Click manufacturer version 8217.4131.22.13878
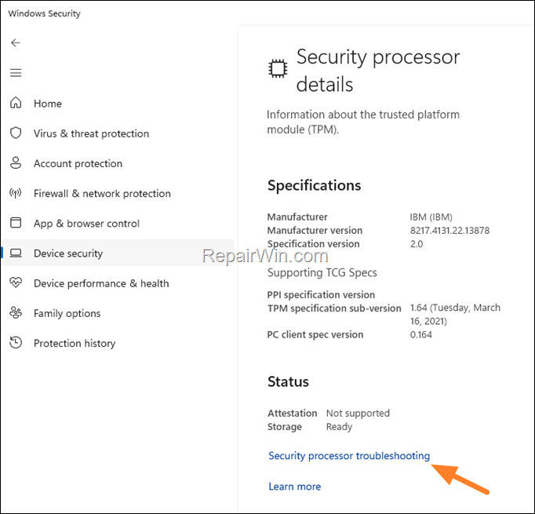This screenshot has width=535, height=514. pos(449,231)
